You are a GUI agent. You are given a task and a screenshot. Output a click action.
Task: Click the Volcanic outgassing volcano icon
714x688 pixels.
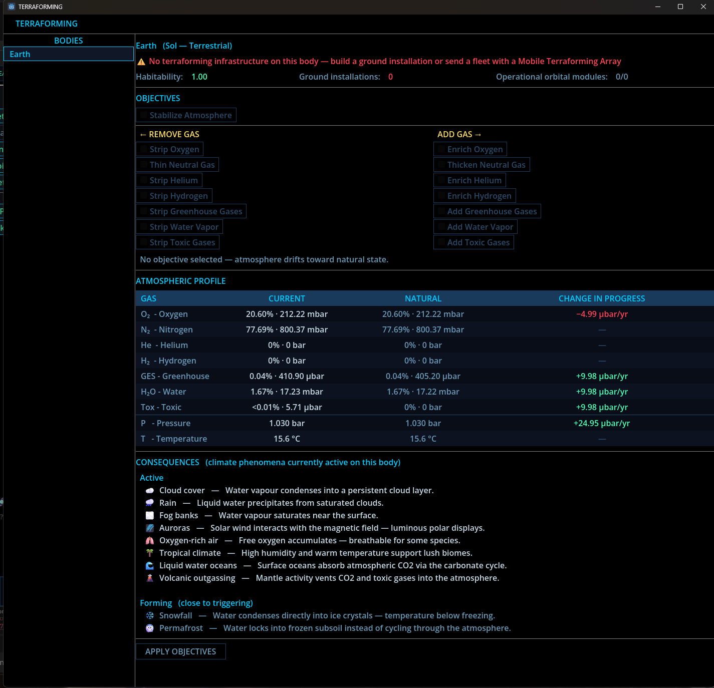click(150, 578)
